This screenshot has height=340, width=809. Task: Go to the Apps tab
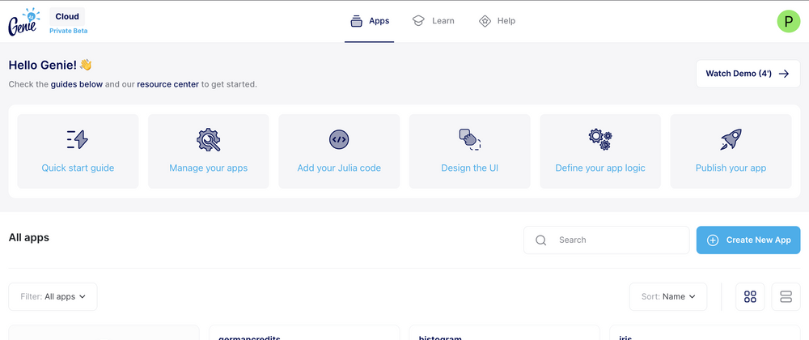click(x=370, y=21)
